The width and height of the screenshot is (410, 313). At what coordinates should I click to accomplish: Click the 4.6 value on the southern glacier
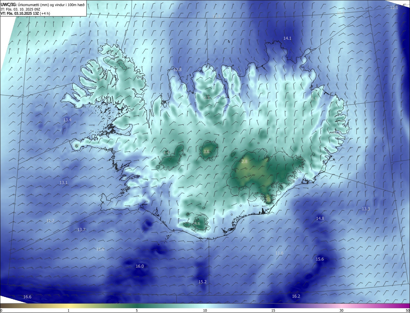pyautogui.click(x=197, y=224)
